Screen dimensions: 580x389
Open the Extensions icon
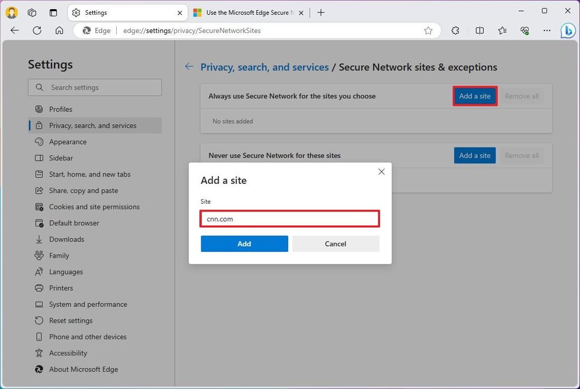[455, 31]
